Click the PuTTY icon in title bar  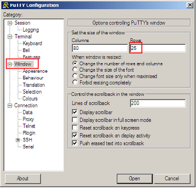tap(6, 5)
